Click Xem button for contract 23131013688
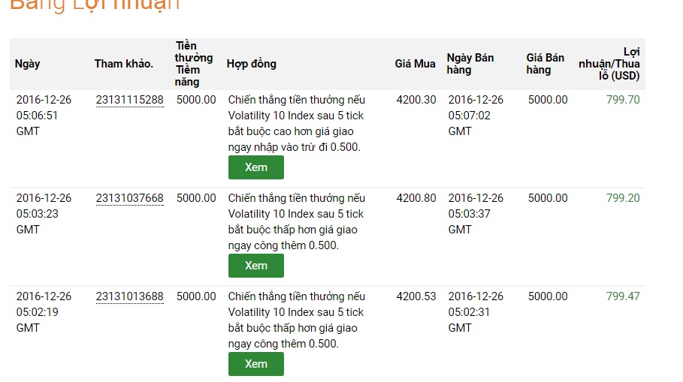This screenshot has width=683, height=382. pyautogui.click(x=256, y=364)
